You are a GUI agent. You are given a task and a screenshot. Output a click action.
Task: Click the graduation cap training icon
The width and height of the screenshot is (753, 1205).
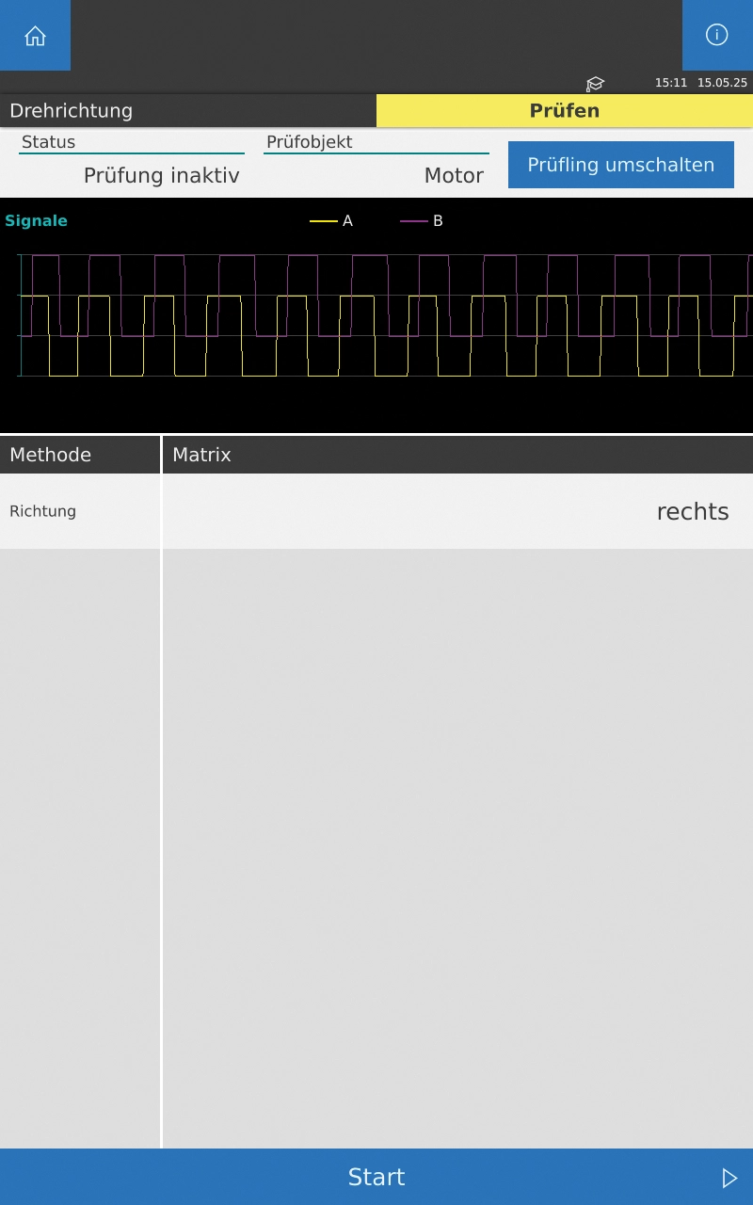click(595, 84)
